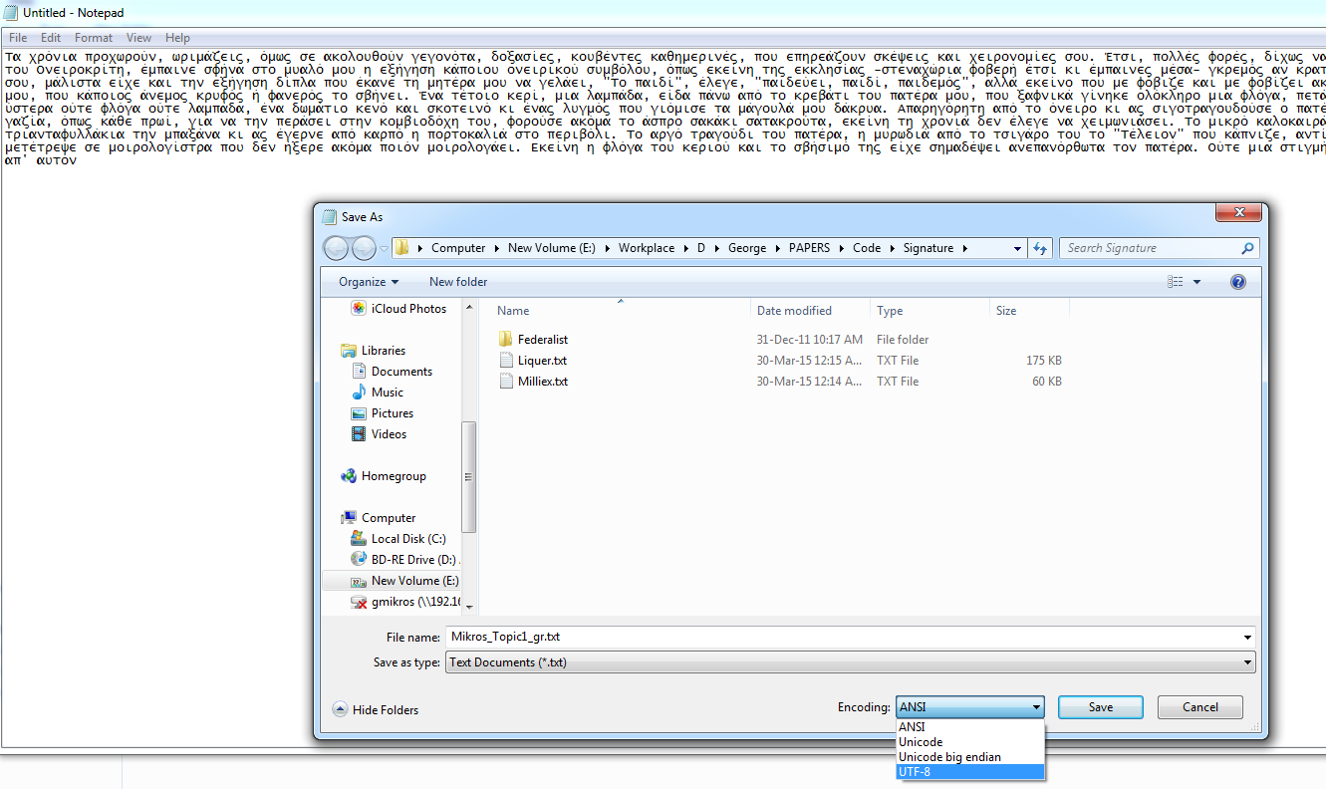Close the Save As dialog
Image resolution: width=1326 pixels, height=789 pixels.
(1239, 213)
